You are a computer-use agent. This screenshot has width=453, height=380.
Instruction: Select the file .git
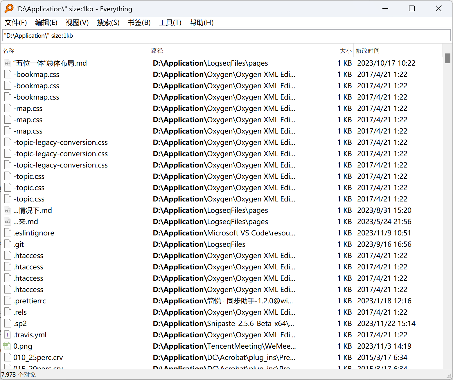tap(19, 244)
